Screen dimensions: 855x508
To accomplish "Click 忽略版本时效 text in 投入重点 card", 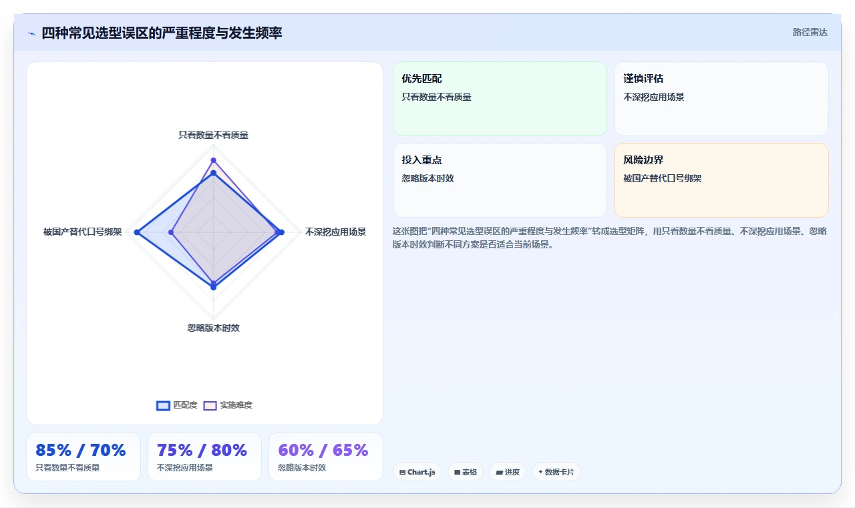I will (427, 178).
